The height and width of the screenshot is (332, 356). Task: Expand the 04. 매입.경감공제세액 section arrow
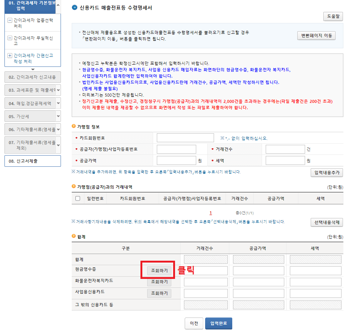coord(58,103)
